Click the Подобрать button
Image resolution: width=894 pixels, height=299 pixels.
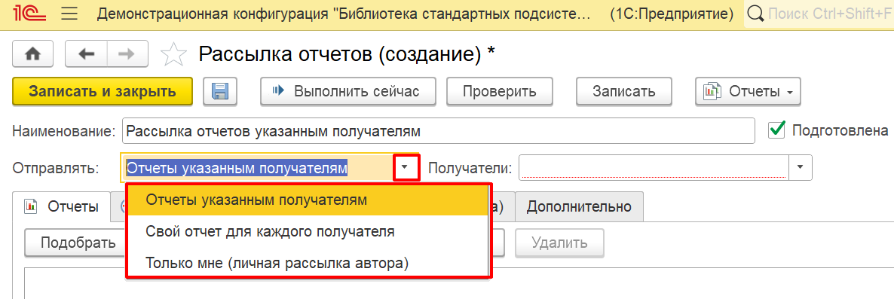point(76,243)
